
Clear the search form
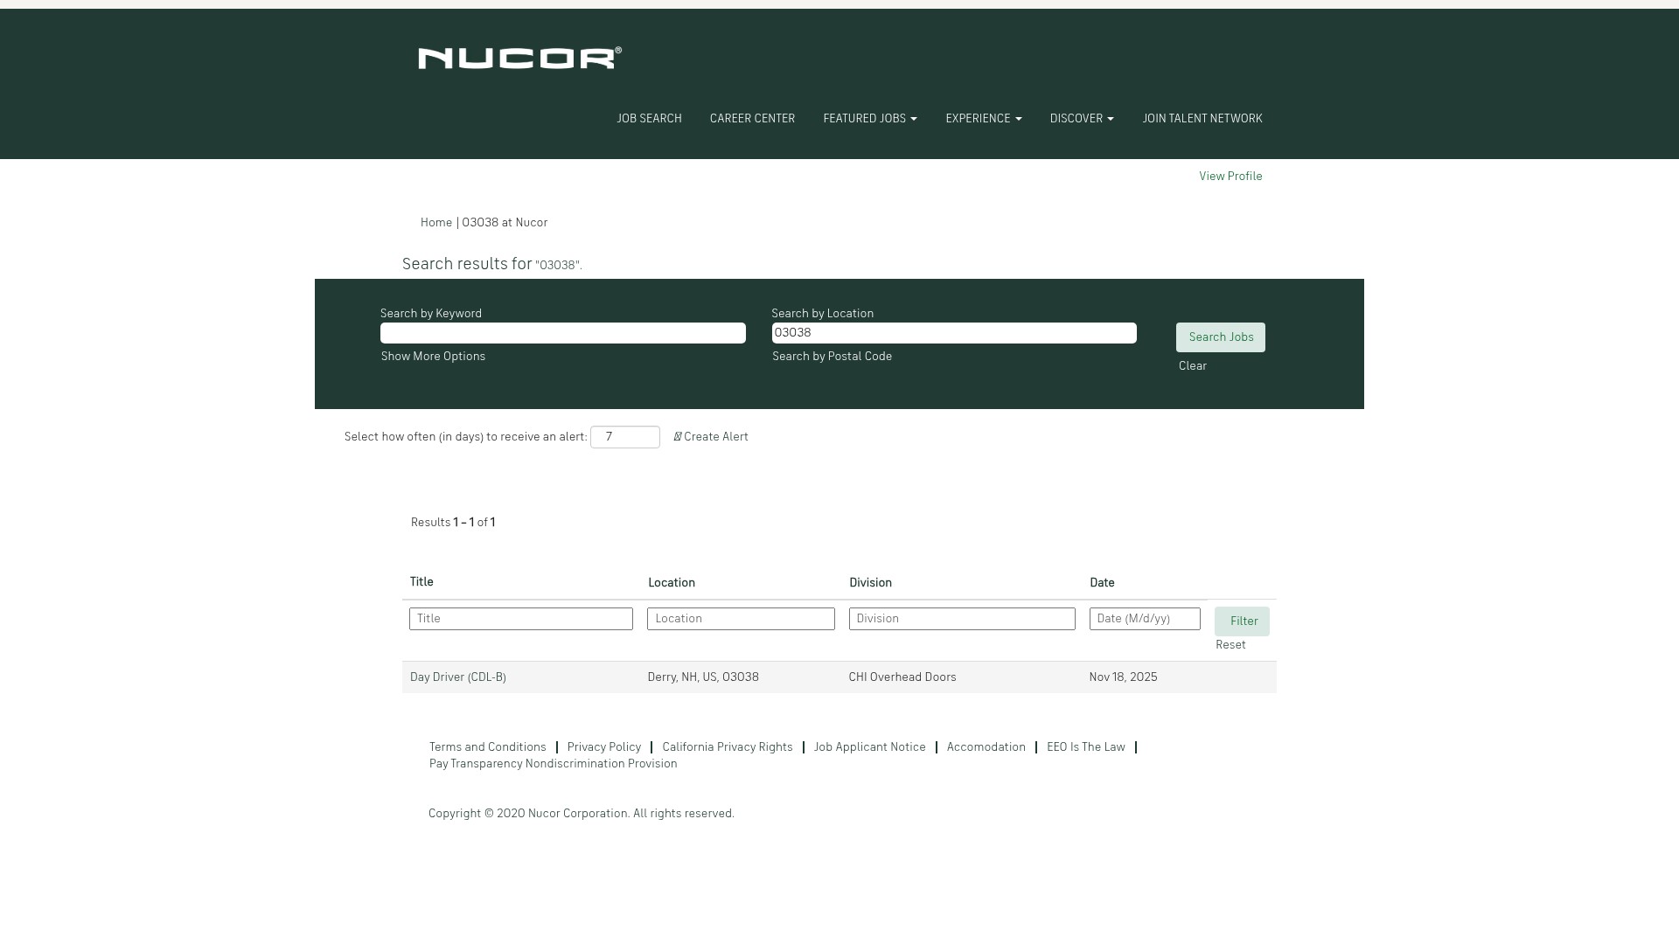[x=1193, y=366]
